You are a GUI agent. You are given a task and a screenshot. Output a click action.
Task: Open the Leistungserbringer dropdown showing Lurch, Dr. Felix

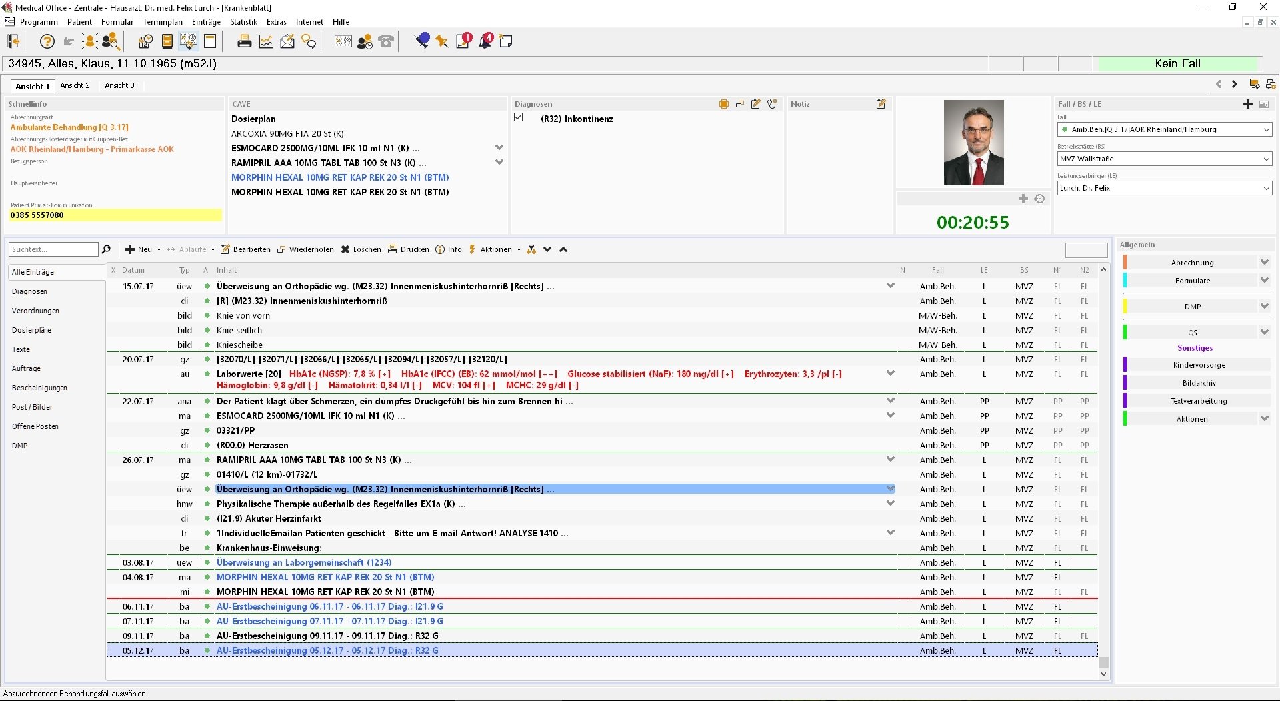tap(1266, 188)
